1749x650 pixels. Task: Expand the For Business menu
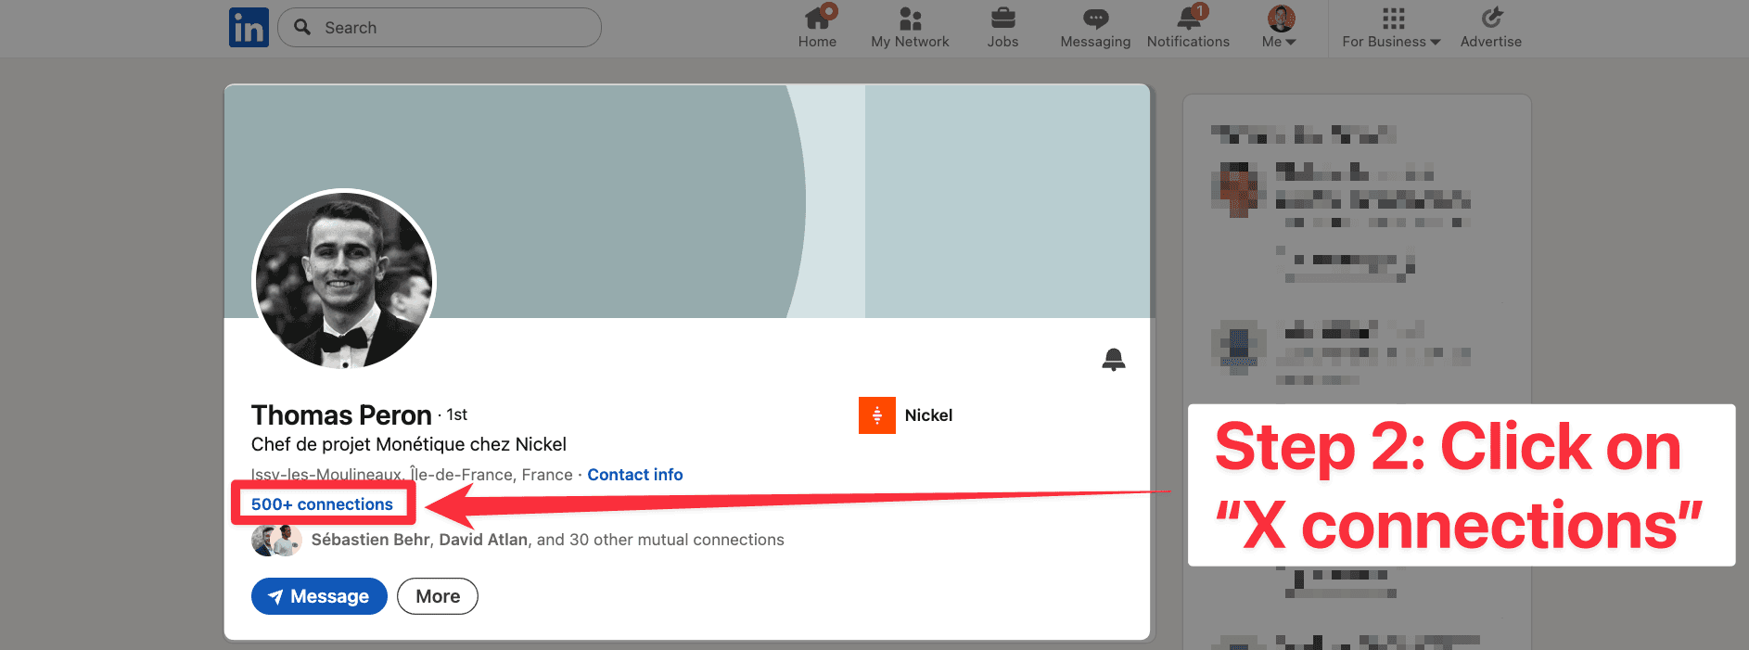1391,27
